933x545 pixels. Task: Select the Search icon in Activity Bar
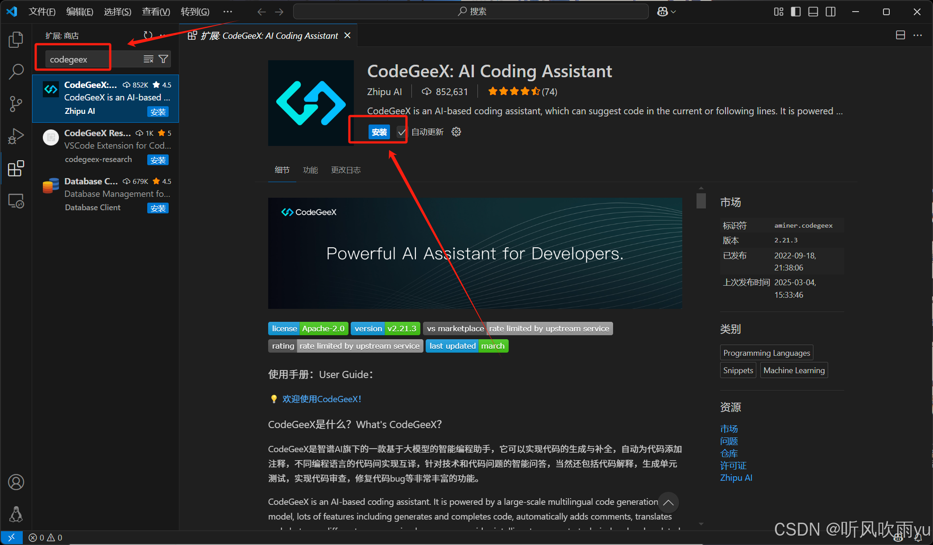(16, 71)
